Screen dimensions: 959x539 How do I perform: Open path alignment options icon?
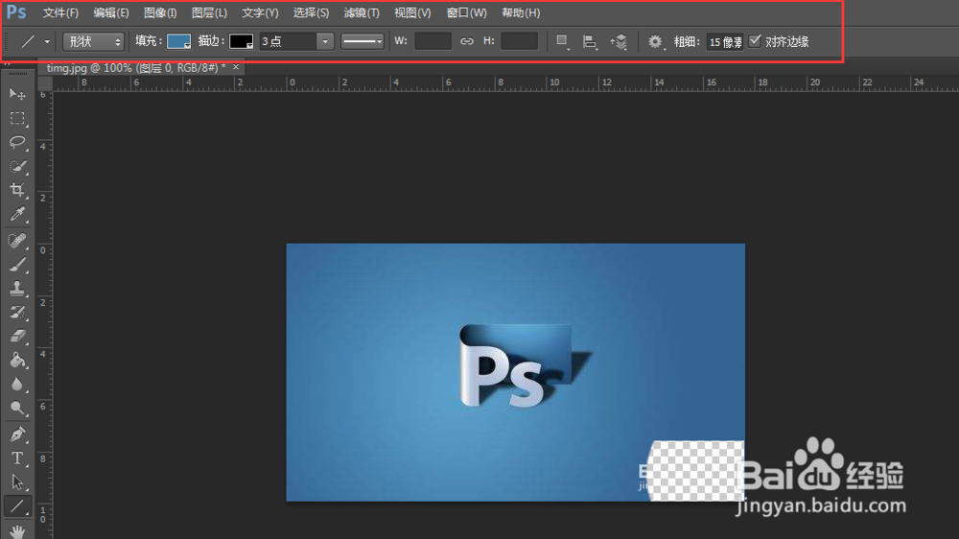point(590,41)
